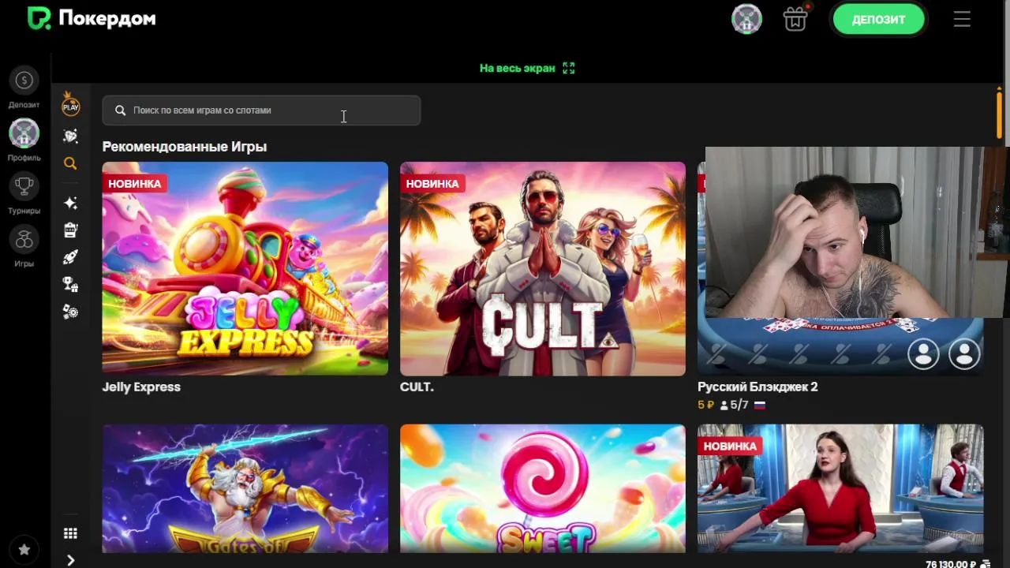Screen dimensions: 1010x568
Task: Click the fullscreen expand arrows icon
Action: [x=569, y=68]
